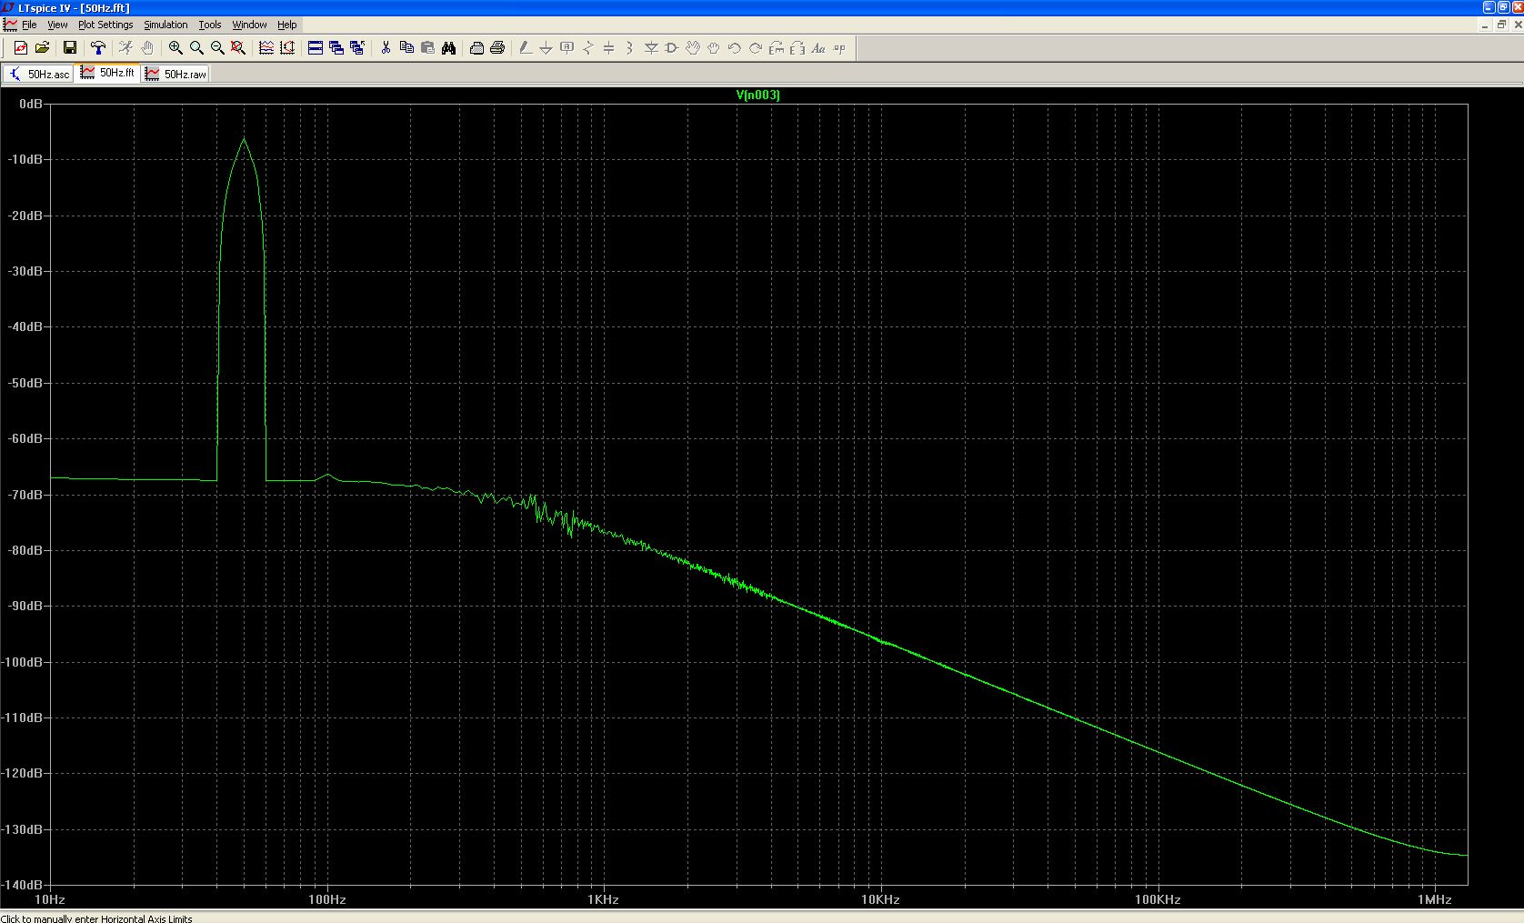Open the File menu

click(x=29, y=25)
